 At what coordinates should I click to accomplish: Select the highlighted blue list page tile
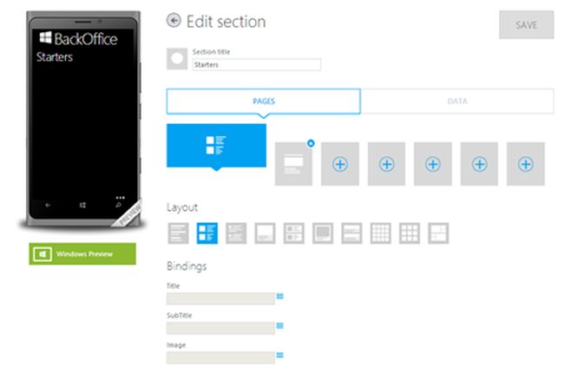pyautogui.click(x=216, y=145)
